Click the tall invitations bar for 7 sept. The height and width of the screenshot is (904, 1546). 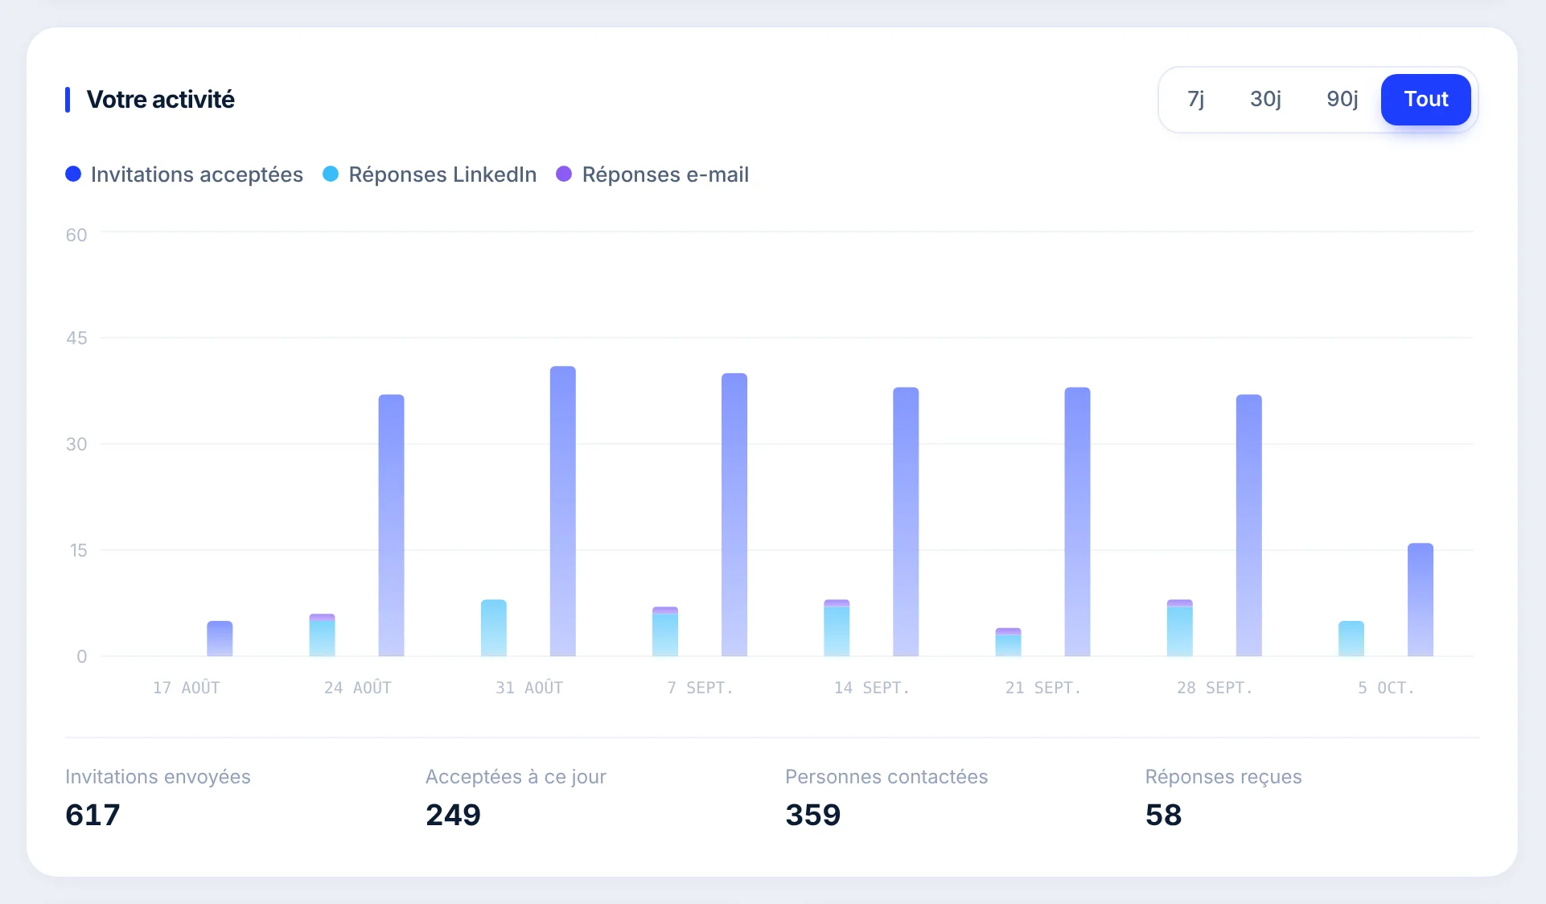(x=734, y=515)
